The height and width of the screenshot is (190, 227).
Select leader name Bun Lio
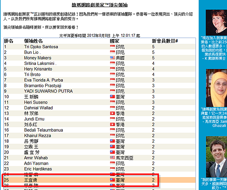tap(32, 52)
